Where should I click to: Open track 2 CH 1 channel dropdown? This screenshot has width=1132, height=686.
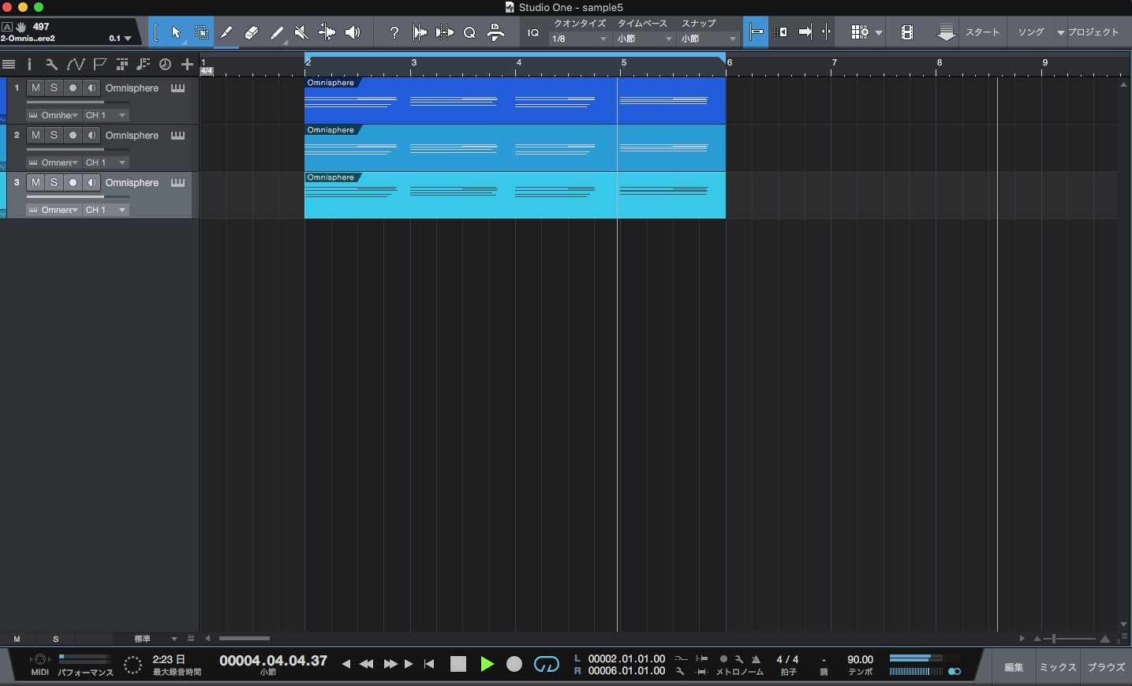(x=106, y=162)
